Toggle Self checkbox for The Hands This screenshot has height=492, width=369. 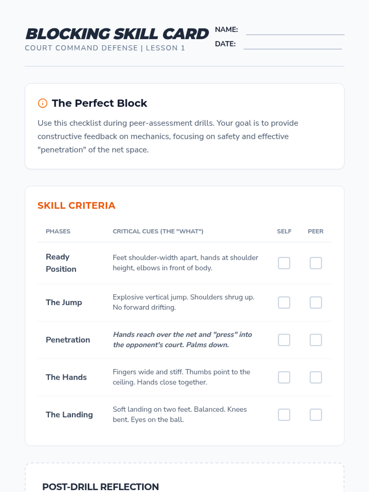click(x=284, y=377)
